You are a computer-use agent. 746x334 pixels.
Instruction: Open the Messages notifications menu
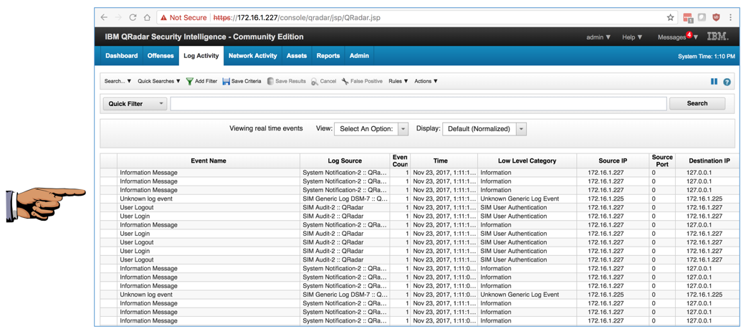coord(678,37)
